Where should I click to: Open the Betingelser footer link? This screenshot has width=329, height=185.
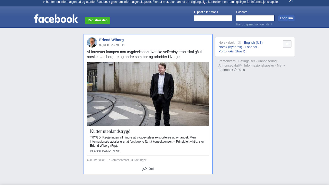(x=246, y=61)
